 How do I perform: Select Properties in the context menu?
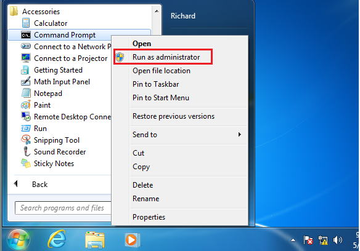pyautogui.click(x=149, y=217)
